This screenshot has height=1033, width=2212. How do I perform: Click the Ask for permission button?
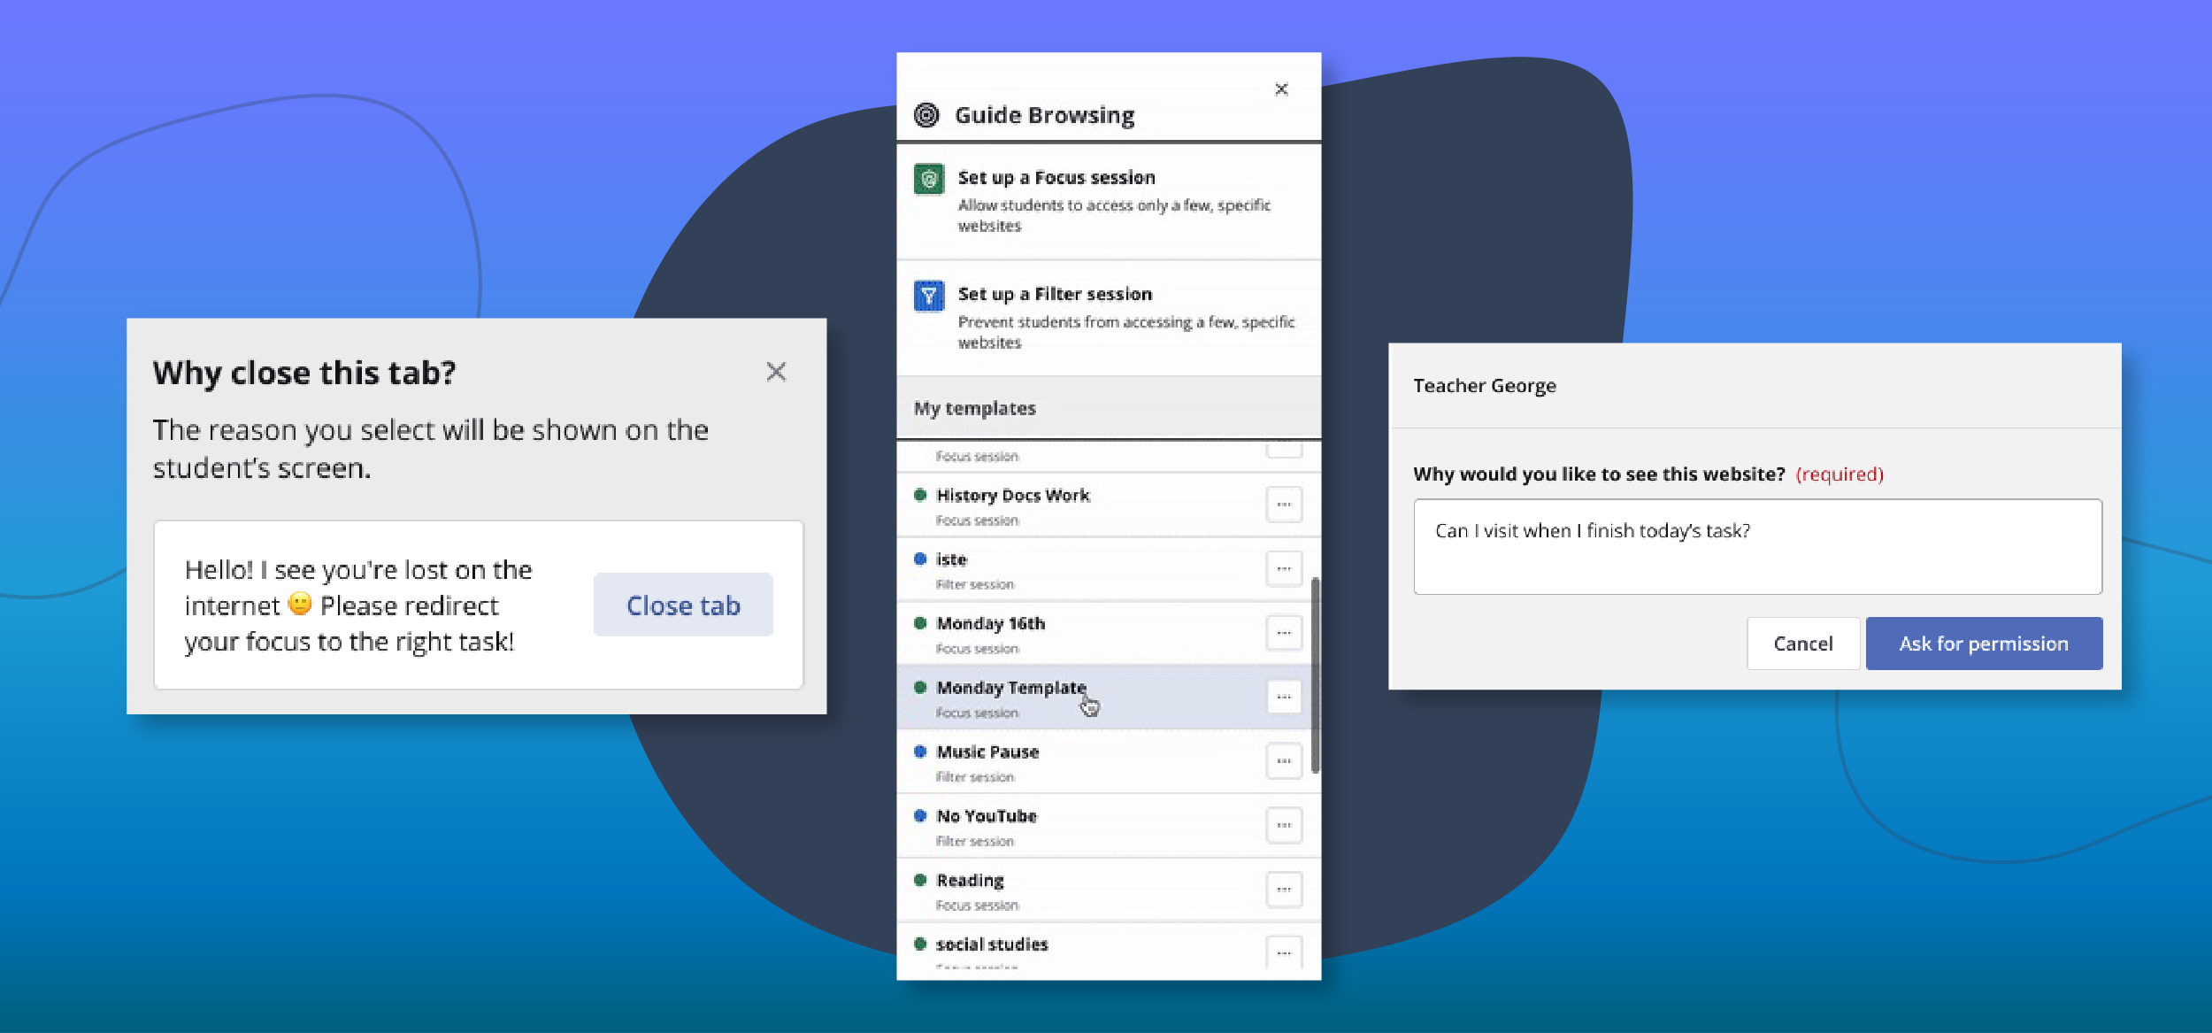1983,644
